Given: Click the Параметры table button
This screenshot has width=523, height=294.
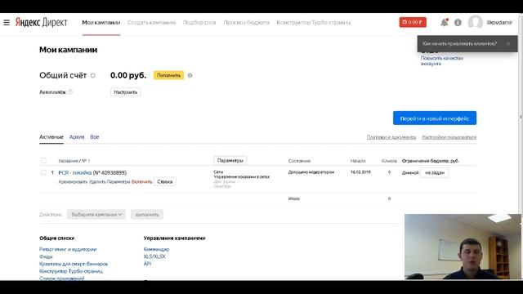Looking at the screenshot, I should click(230, 161).
